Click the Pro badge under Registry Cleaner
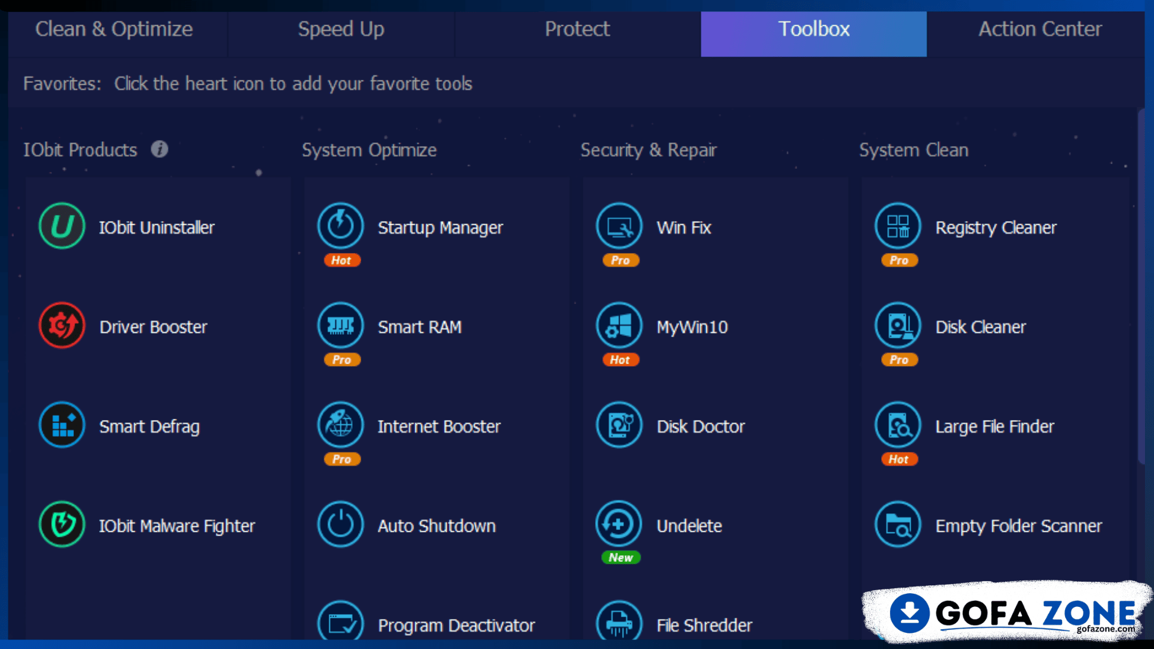The image size is (1154, 649). click(x=899, y=260)
